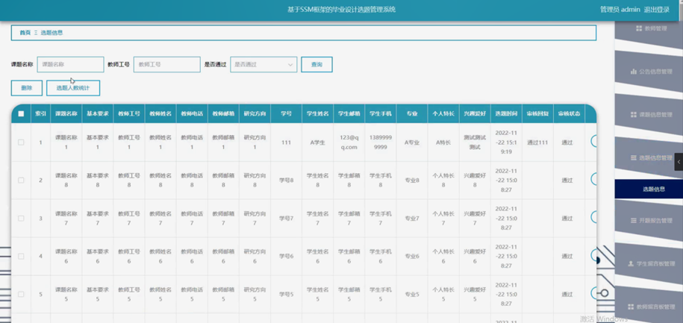Click the page title 基于SSM框架的毕业设计选题管理系统
This screenshot has width=683, height=323.
click(342, 9)
